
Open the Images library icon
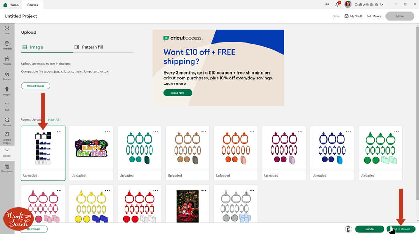coord(7,91)
